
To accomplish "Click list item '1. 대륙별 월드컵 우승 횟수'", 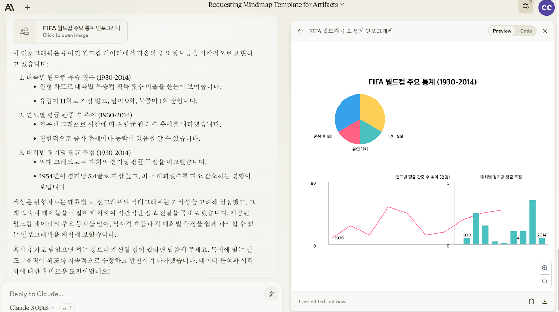I will (x=75, y=77).
